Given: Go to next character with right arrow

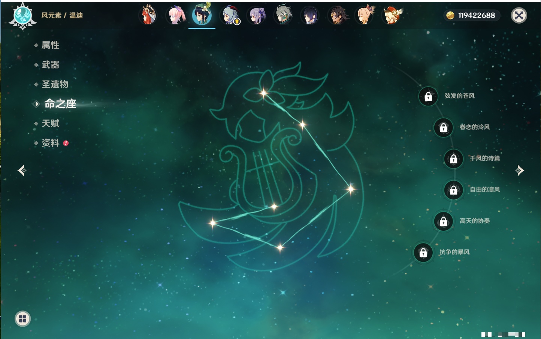Looking at the screenshot, I should click(x=520, y=170).
